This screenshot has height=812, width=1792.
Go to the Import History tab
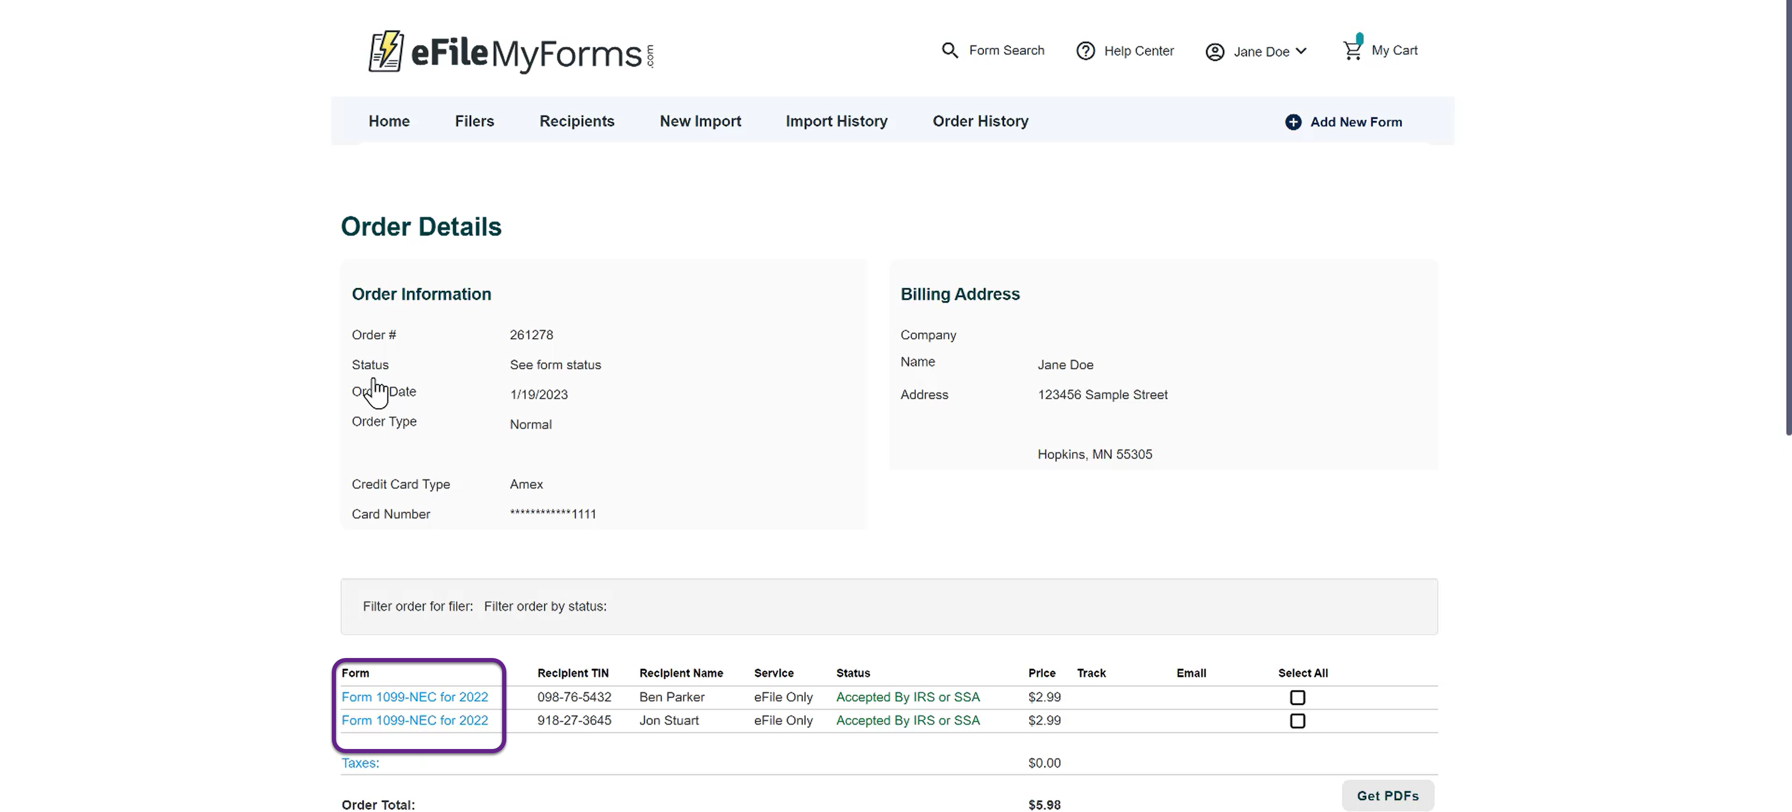coord(836,121)
